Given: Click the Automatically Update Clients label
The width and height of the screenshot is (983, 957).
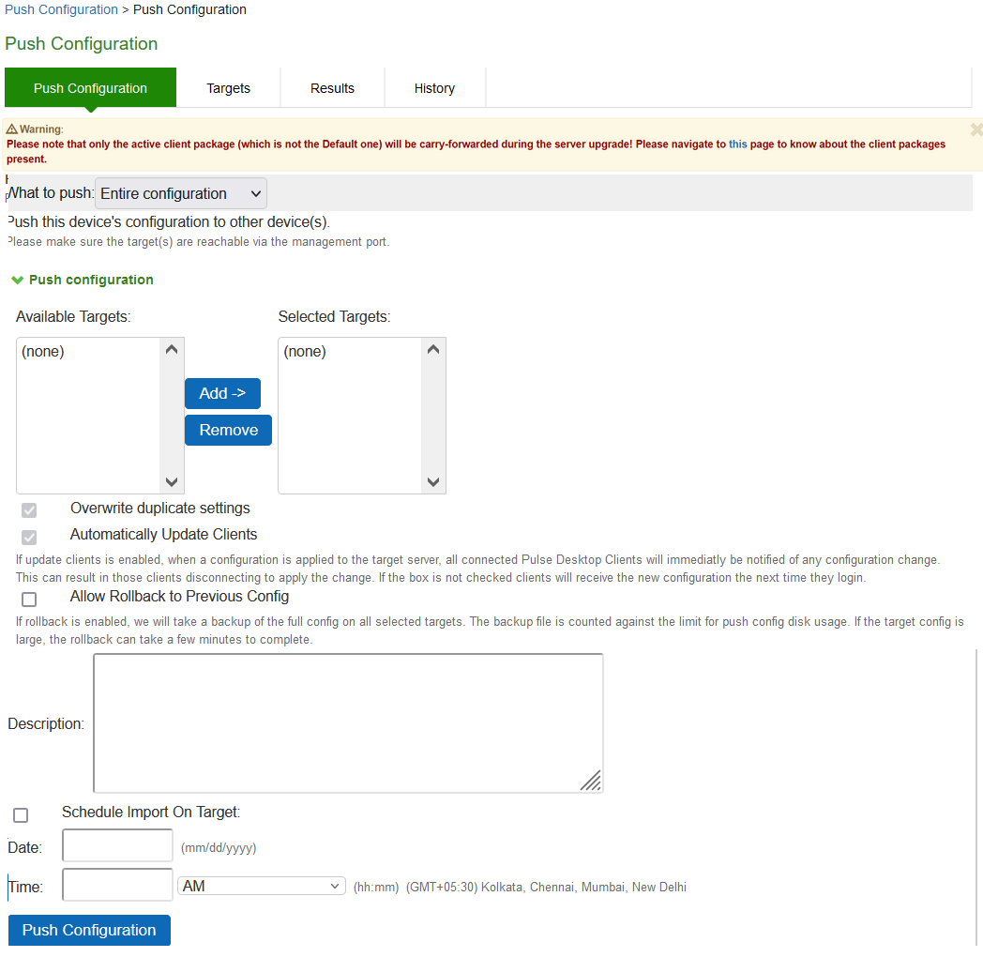Looking at the screenshot, I should coord(163,534).
